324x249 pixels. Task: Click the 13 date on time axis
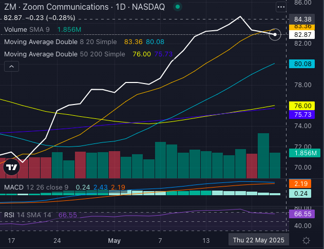click(206, 241)
